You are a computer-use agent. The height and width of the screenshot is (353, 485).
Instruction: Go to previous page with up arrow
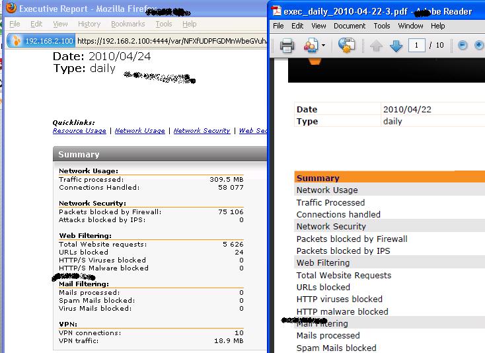click(376, 46)
